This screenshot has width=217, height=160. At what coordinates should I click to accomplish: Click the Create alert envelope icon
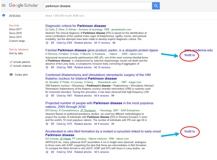[11, 75]
